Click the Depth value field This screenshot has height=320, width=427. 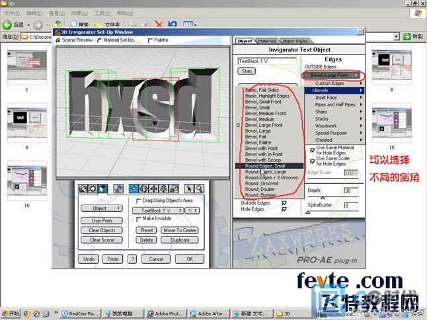click(x=351, y=191)
